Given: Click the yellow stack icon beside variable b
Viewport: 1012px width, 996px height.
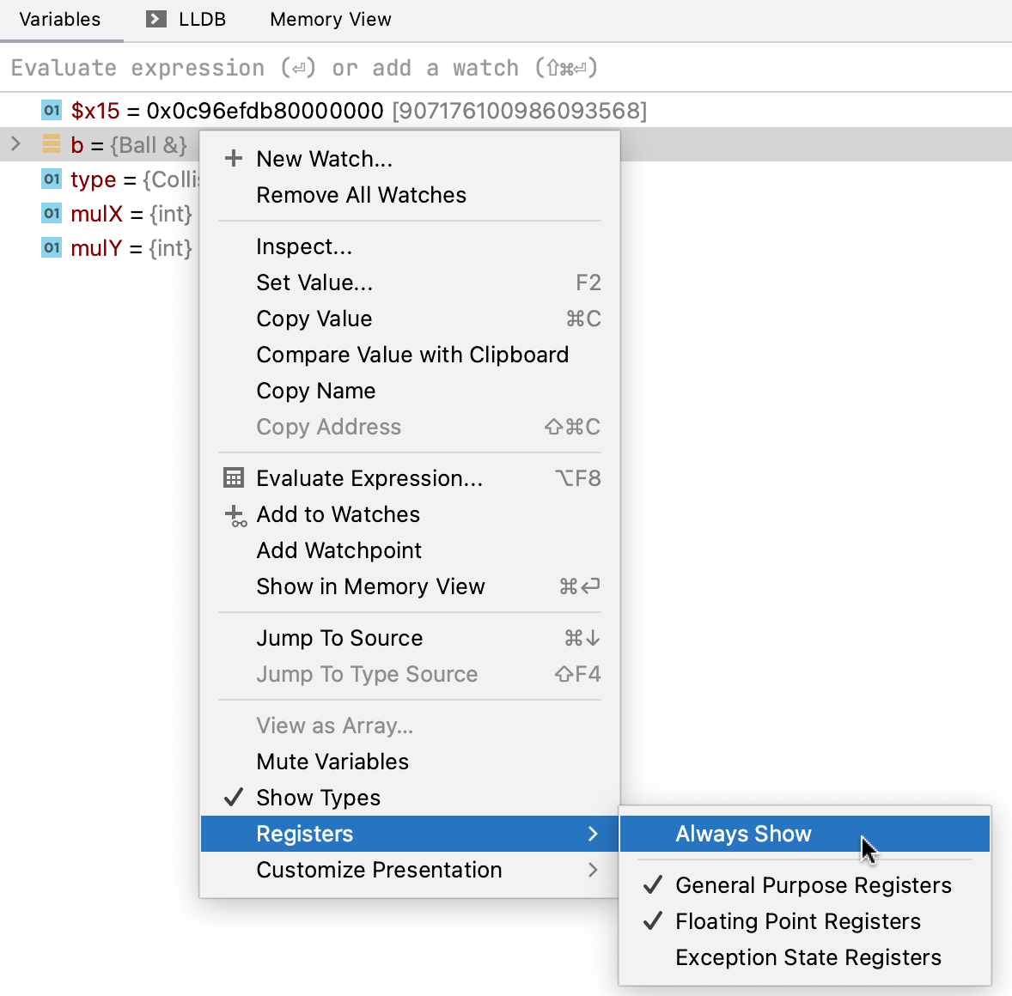Looking at the screenshot, I should pyautogui.click(x=51, y=144).
